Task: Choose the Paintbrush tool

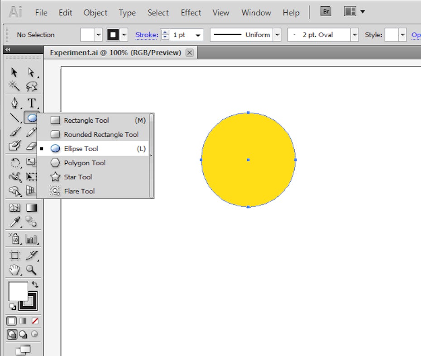Action: (x=15, y=132)
